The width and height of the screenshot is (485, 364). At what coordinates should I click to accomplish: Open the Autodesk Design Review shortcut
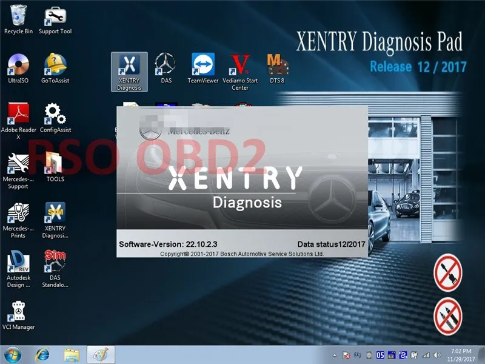click(18, 269)
